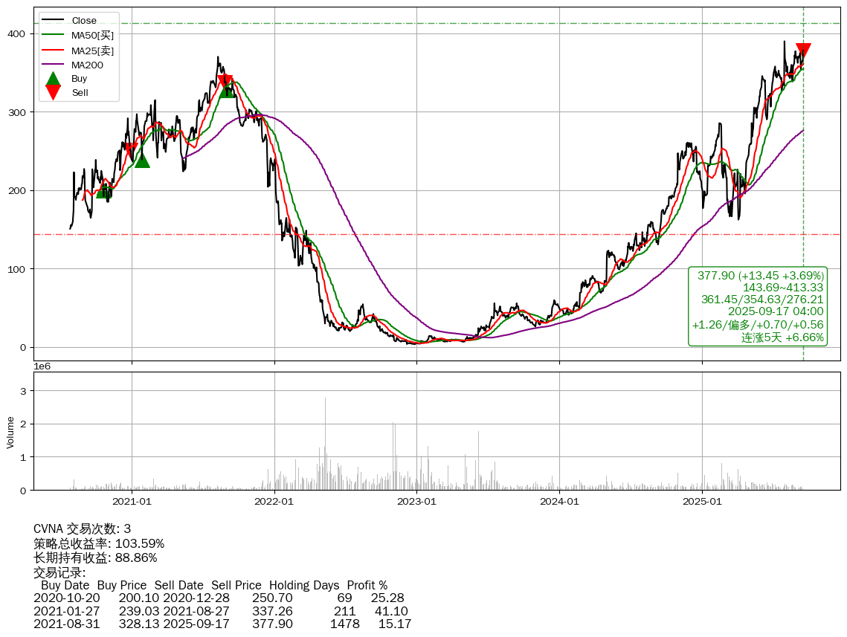
Task: Click the red sell marker at the 2021 peak
Action: click(225, 83)
